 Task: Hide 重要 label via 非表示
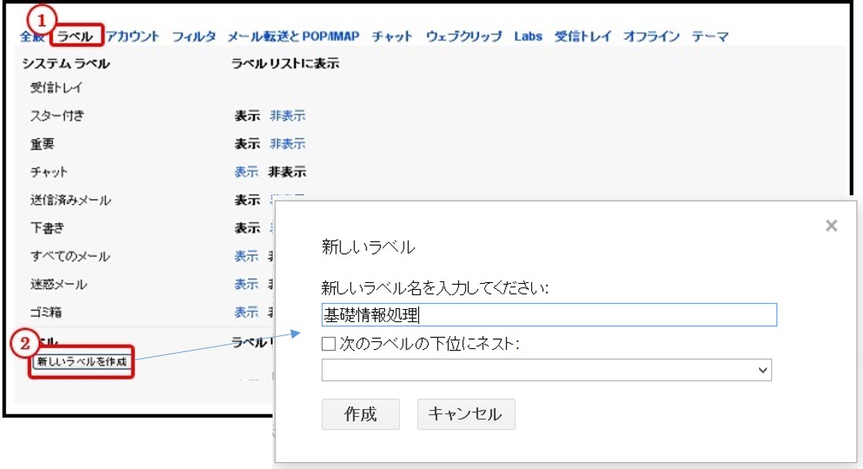(x=287, y=144)
